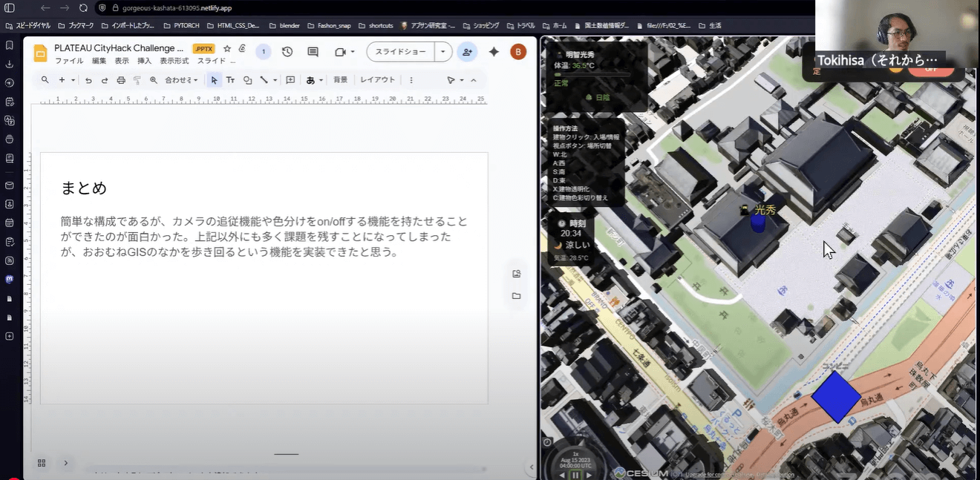Viewport: 980px width, 480px height.
Task: Star the PLATEAU CityHack presentation
Action: pyautogui.click(x=227, y=48)
